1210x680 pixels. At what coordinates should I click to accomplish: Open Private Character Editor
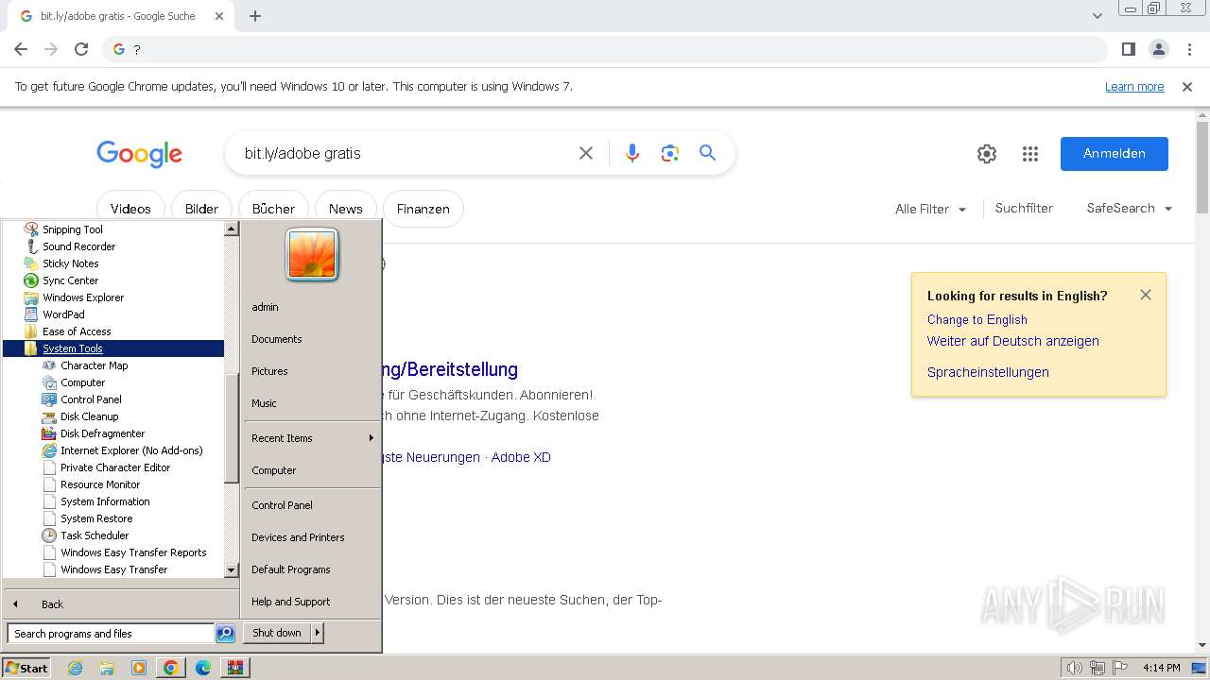115,467
